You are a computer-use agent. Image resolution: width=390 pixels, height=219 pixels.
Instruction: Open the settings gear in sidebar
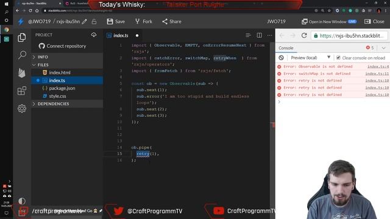(x=22, y=108)
